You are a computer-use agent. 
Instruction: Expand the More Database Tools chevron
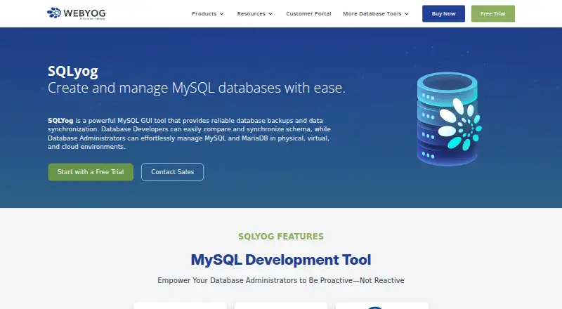click(407, 13)
